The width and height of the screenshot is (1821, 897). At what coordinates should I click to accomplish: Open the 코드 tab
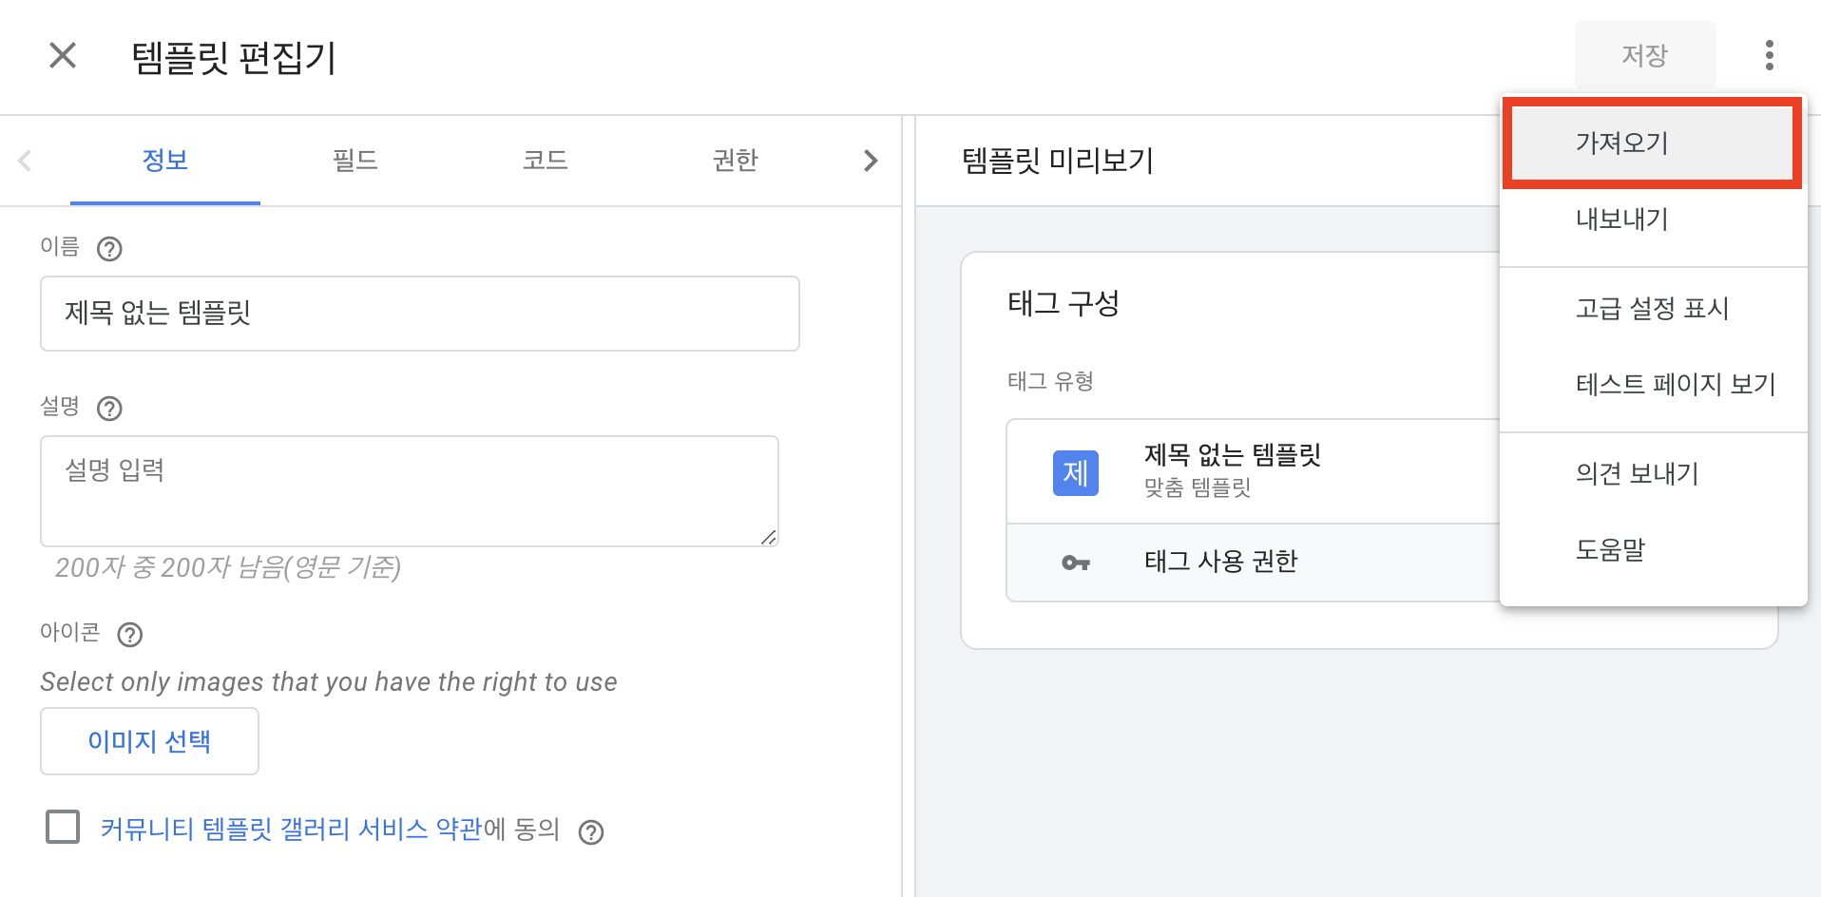tap(545, 161)
